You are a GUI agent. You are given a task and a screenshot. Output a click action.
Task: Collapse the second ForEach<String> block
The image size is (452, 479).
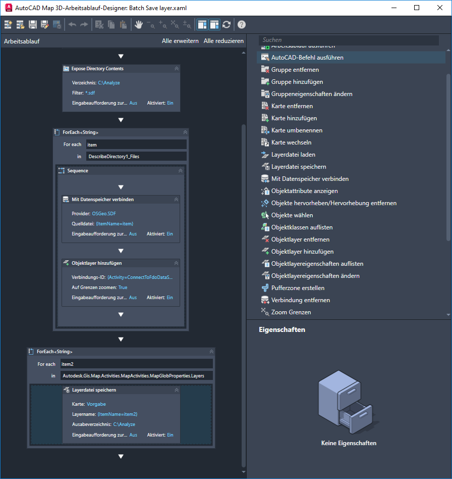click(x=211, y=352)
